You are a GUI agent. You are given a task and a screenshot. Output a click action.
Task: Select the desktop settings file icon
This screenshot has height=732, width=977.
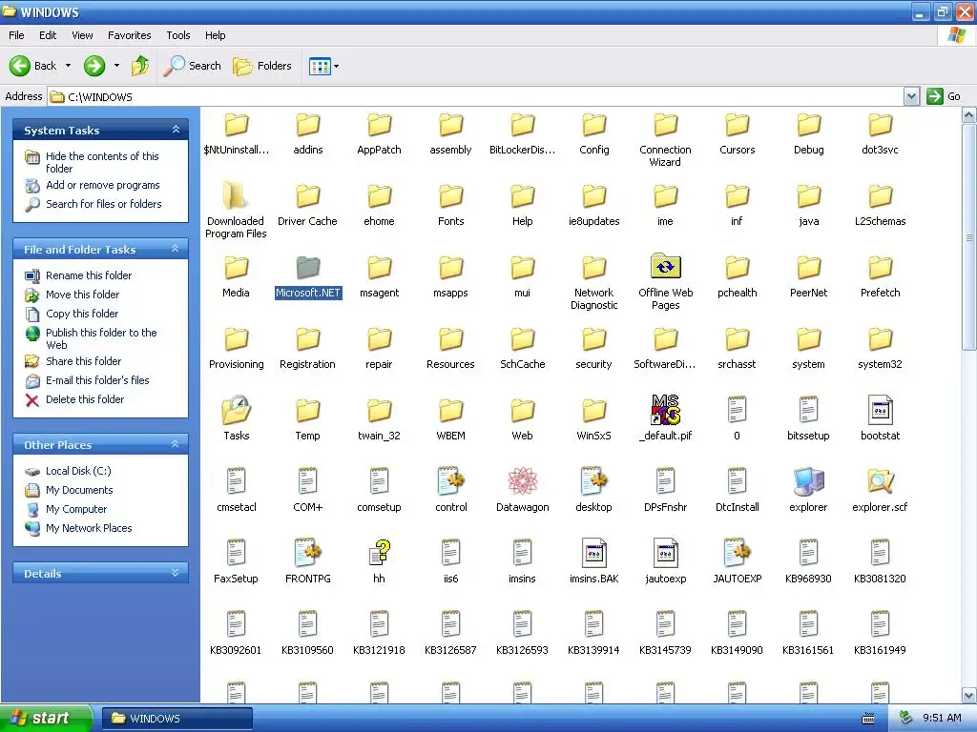tap(593, 481)
